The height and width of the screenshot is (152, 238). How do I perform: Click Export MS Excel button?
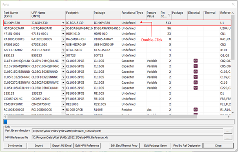[62, 145]
